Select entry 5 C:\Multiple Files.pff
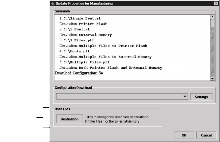The height and width of the screenshot is (142, 220). (85, 62)
